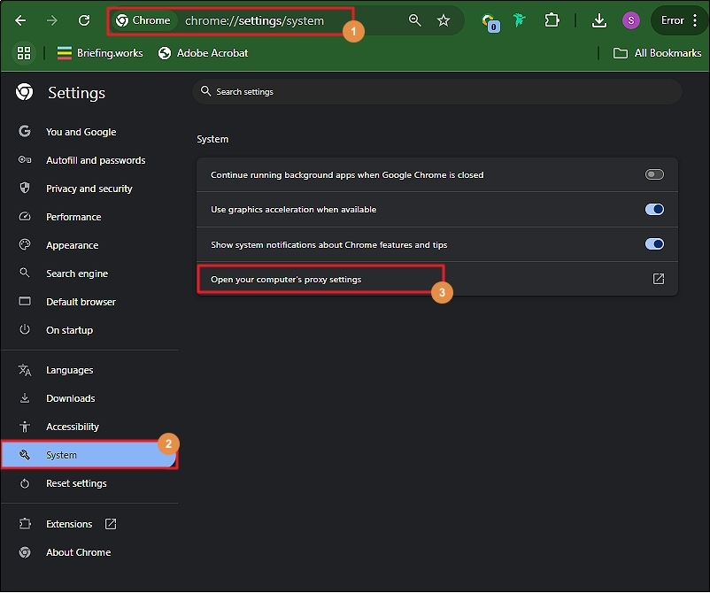Open the Downloads toolbar icon
Image resolution: width=710 pixels, height=593 pixels.
click(599, 20)
